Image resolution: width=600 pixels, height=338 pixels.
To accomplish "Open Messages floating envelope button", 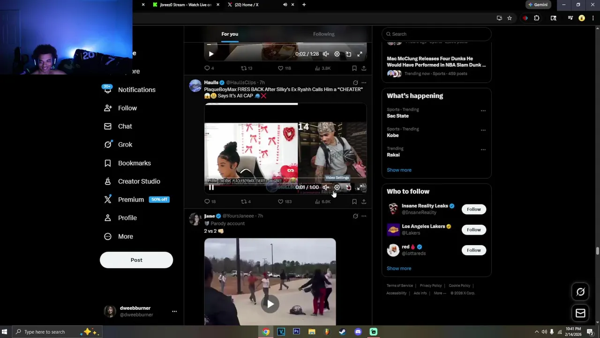I will 580,313.
